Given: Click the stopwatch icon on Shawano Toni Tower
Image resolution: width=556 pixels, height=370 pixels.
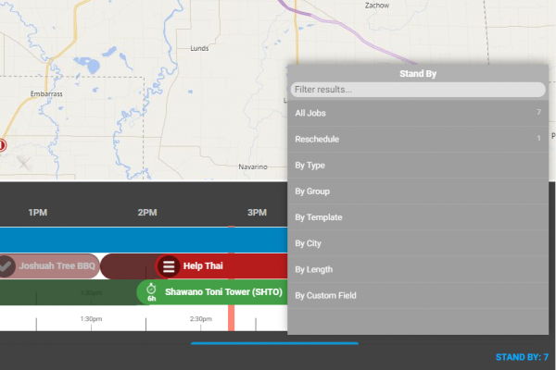Looking at the screenshot, I should (x=151, y=290).
